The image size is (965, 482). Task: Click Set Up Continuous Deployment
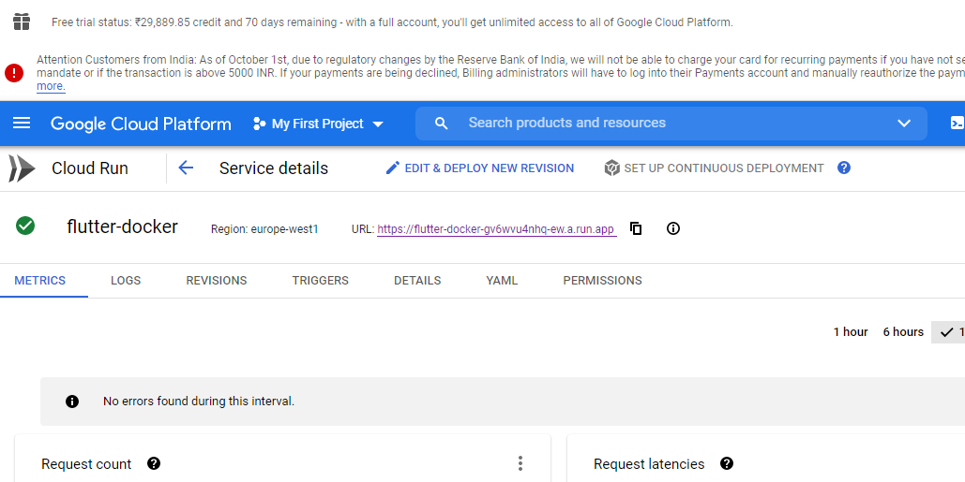coord(715,168)
